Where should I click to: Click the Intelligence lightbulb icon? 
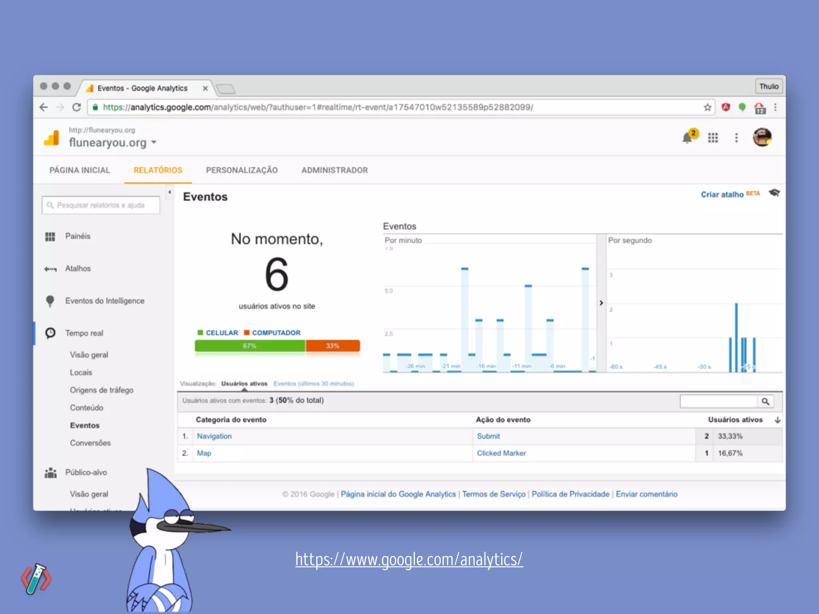[50, 301]
